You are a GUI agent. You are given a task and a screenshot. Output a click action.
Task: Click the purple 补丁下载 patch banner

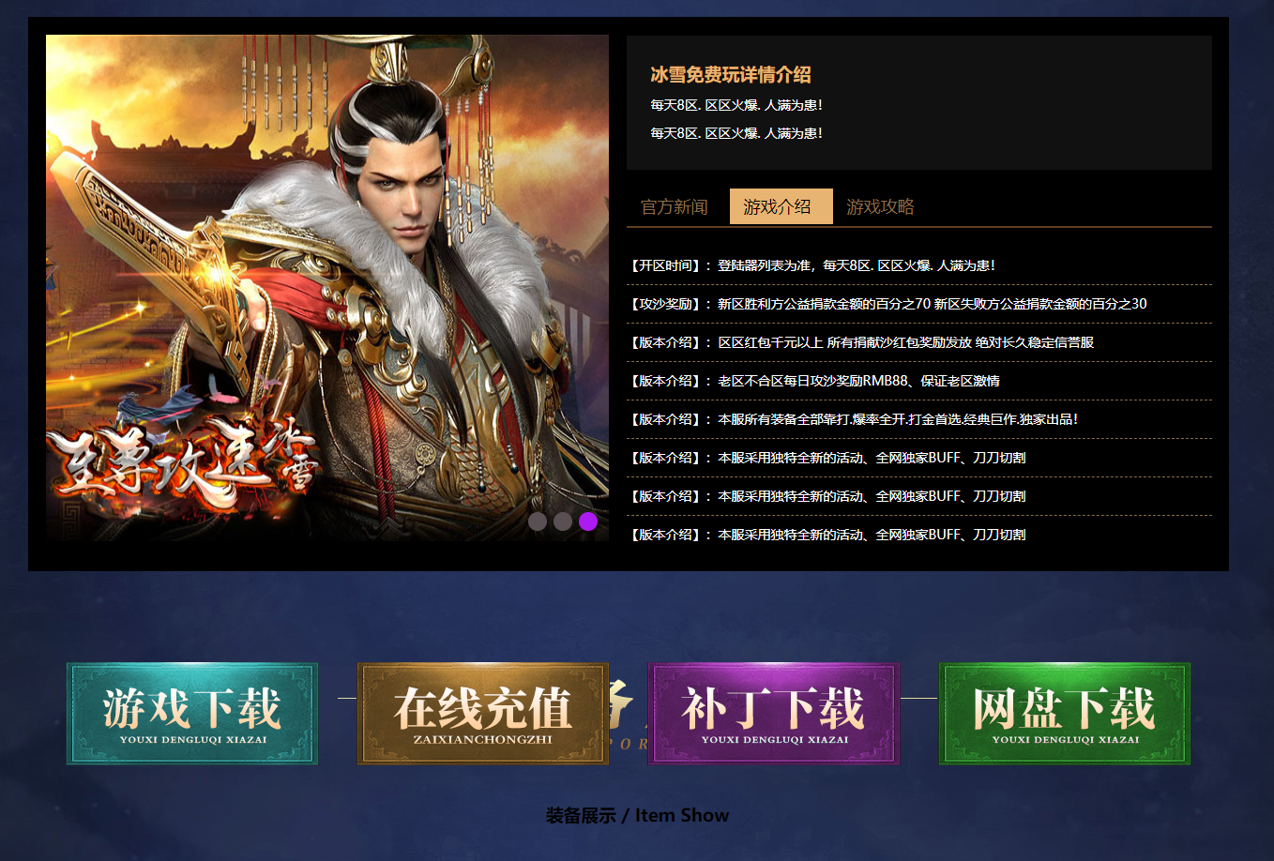[774, 714]
